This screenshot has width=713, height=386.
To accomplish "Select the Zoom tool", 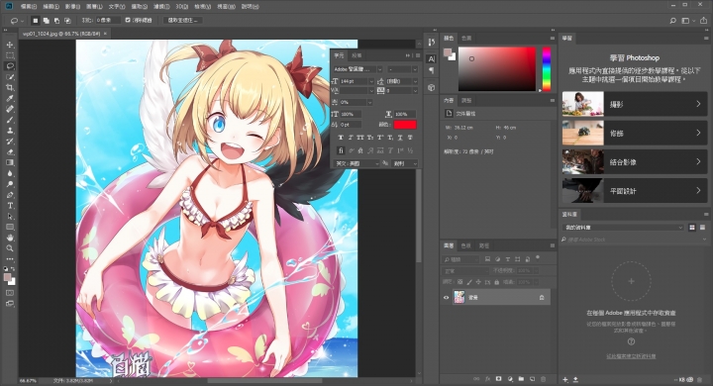I will [10, 248].
